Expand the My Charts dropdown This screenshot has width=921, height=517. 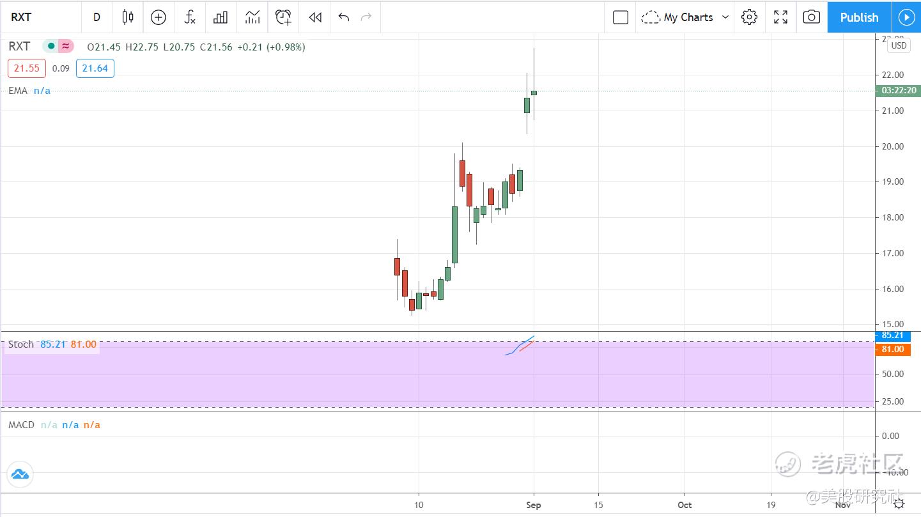[x=685, y=17]
